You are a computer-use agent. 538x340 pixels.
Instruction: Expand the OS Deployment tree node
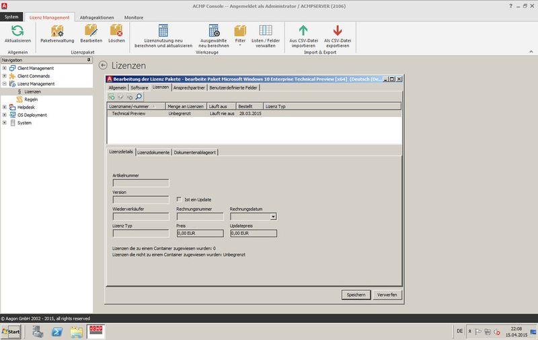(5, 115)
